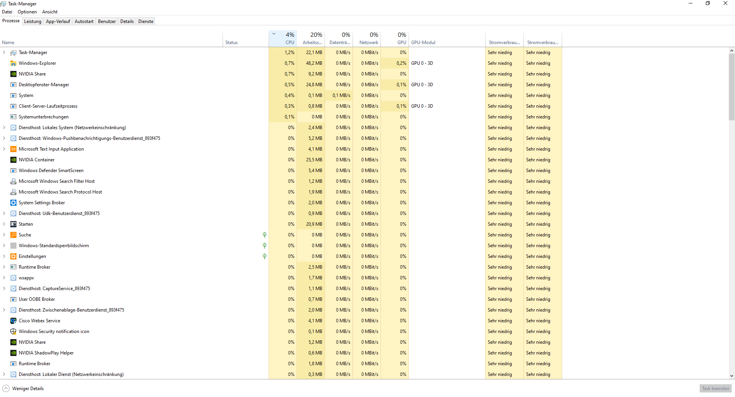Click the scrollbar up arrow
This screenshot has height=397, width=735.
click(732, 51)
